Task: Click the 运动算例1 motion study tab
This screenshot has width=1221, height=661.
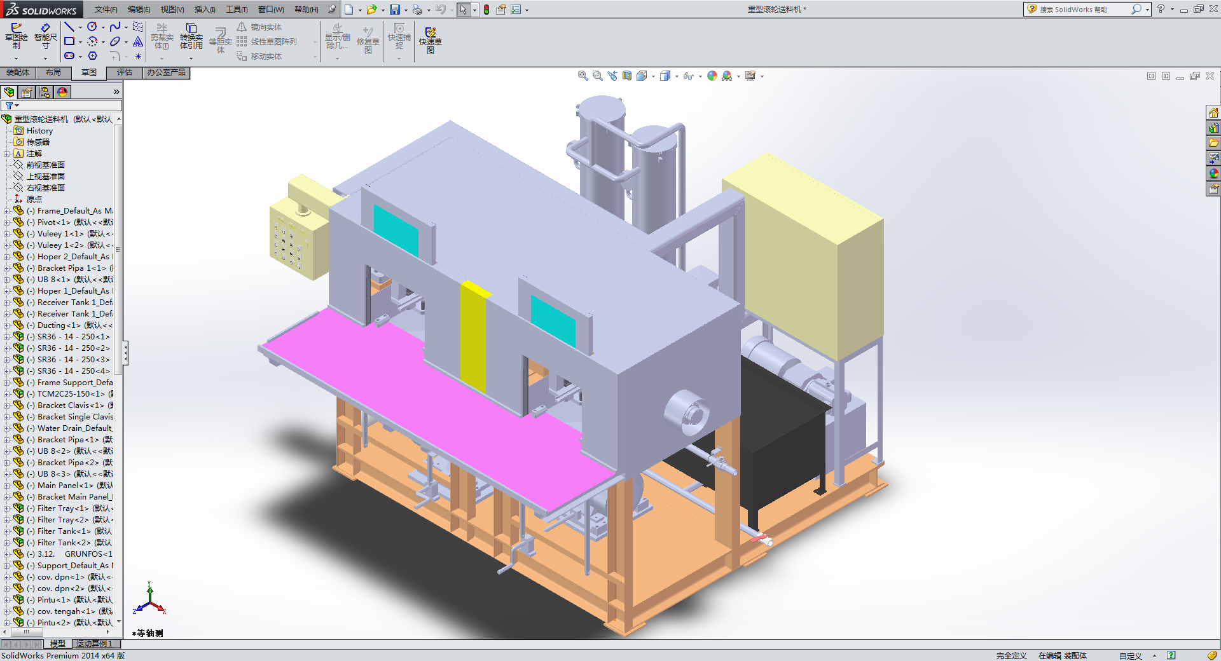Action: 94,644
